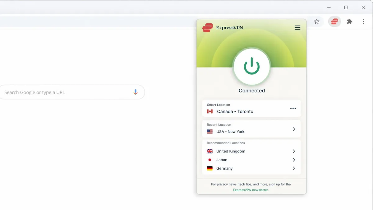373x210 pixels.
Task: Choose United Kingdom recommended location
Action: pos(251,151)
